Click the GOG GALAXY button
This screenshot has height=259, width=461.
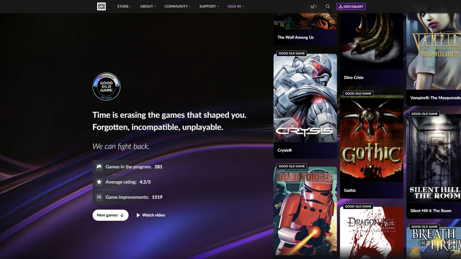point(351,6)
